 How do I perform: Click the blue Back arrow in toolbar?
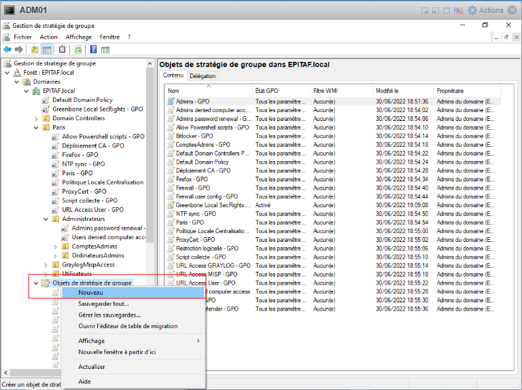tap(7, 50)
